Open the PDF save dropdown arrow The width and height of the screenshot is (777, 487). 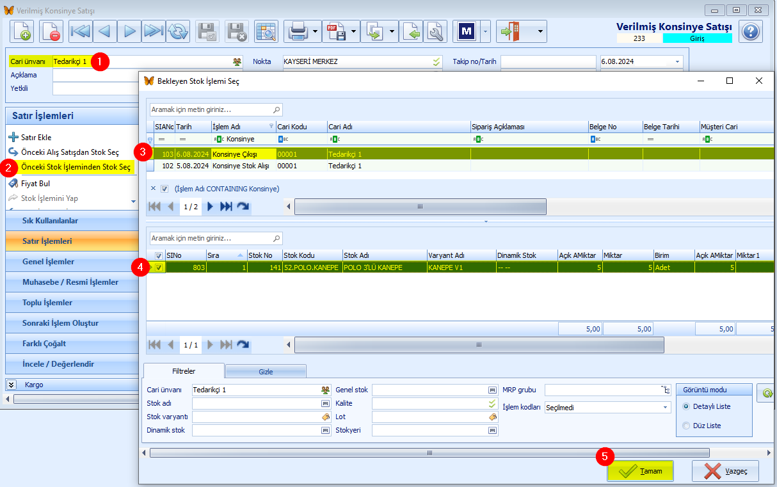[354, 31]
